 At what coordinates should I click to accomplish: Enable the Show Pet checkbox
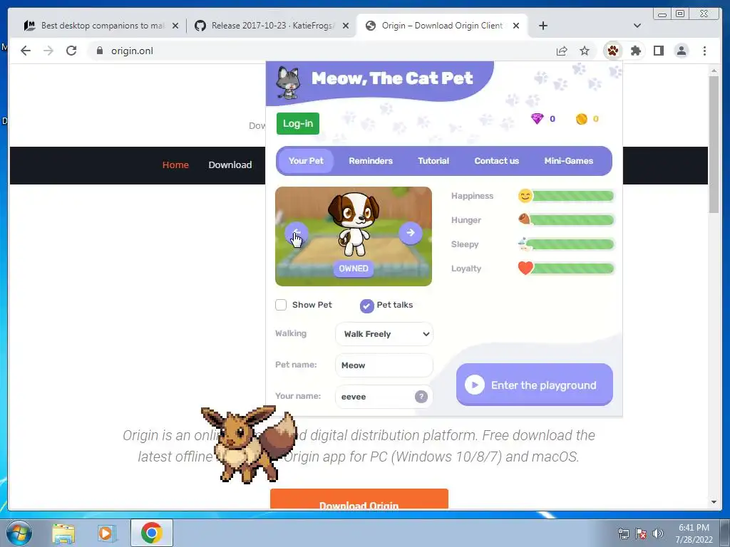pyautogui.click(x=281, y=305)
